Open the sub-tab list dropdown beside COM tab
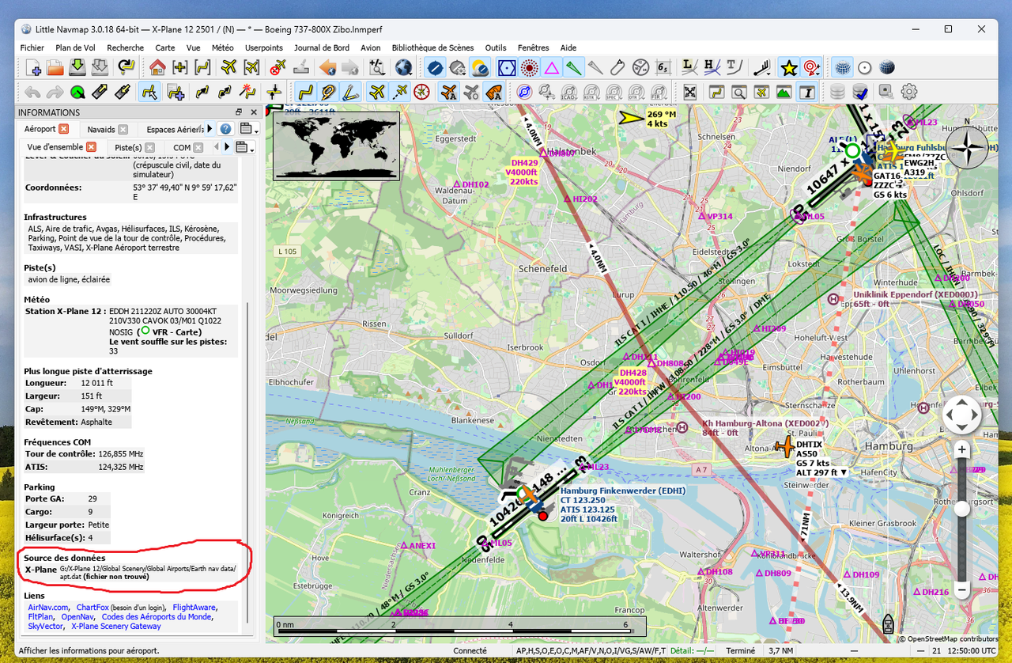1012x663 pixels. (246, 147)
